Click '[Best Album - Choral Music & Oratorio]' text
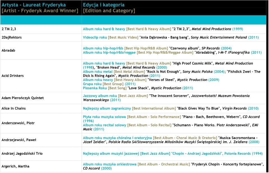Screen dimensions: 269x173 tap(185, 138)
